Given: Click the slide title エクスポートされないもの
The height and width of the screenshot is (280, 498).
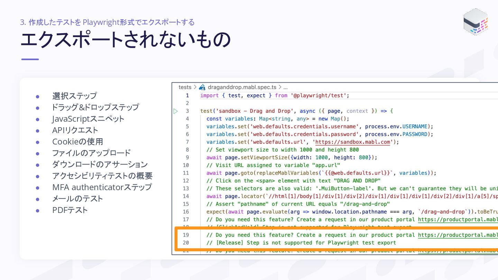Looking at the screenshot, I should tap(126, 39).
